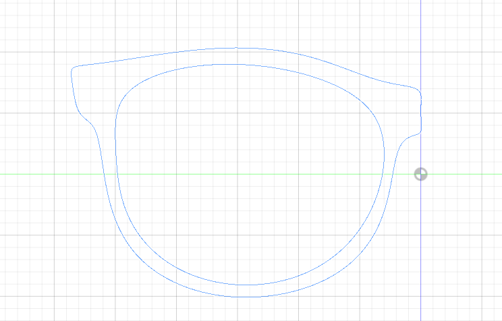Click the sketch origin point marker

pos(420,175)
